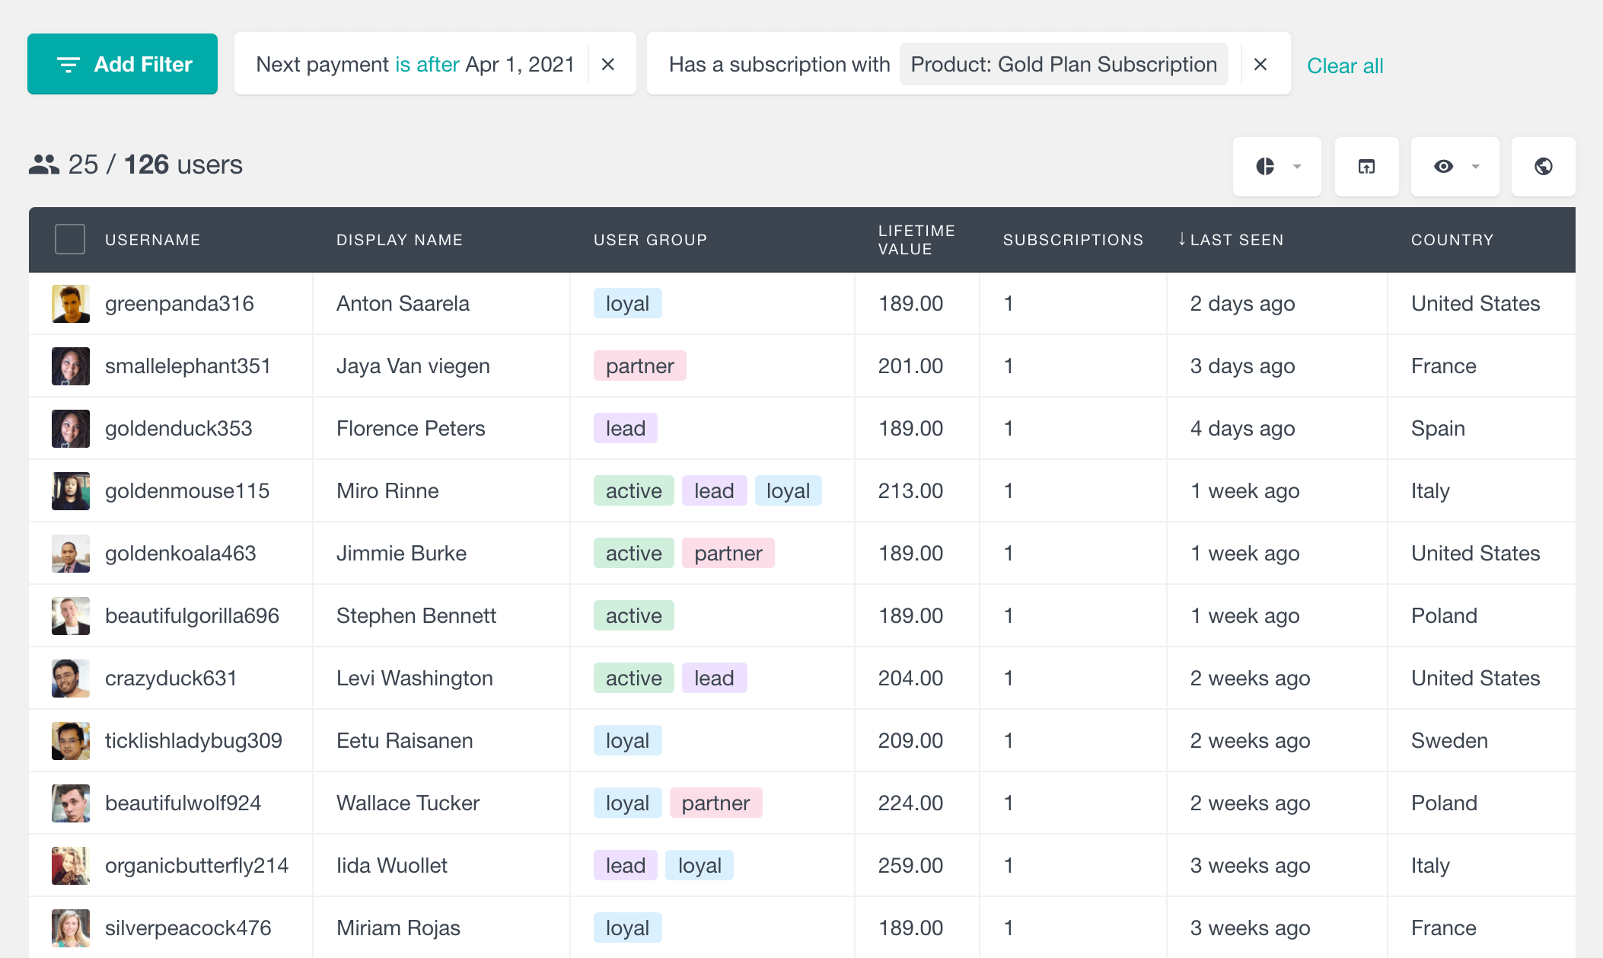Screen dimensions: 1603x958
Task: Click the export table icon button
Action: tap(1366, 166)
